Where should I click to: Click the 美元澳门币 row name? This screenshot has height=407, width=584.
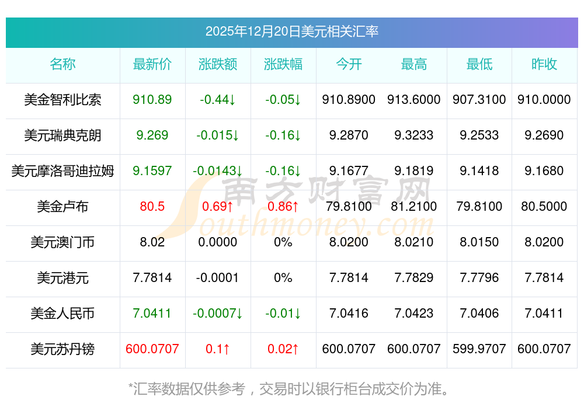pyautogui.click(x=62, y=242)
